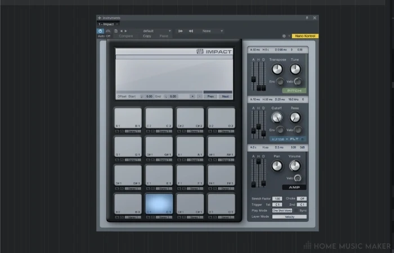Trigger the A1 drum pad

click(x=190, y=147)
